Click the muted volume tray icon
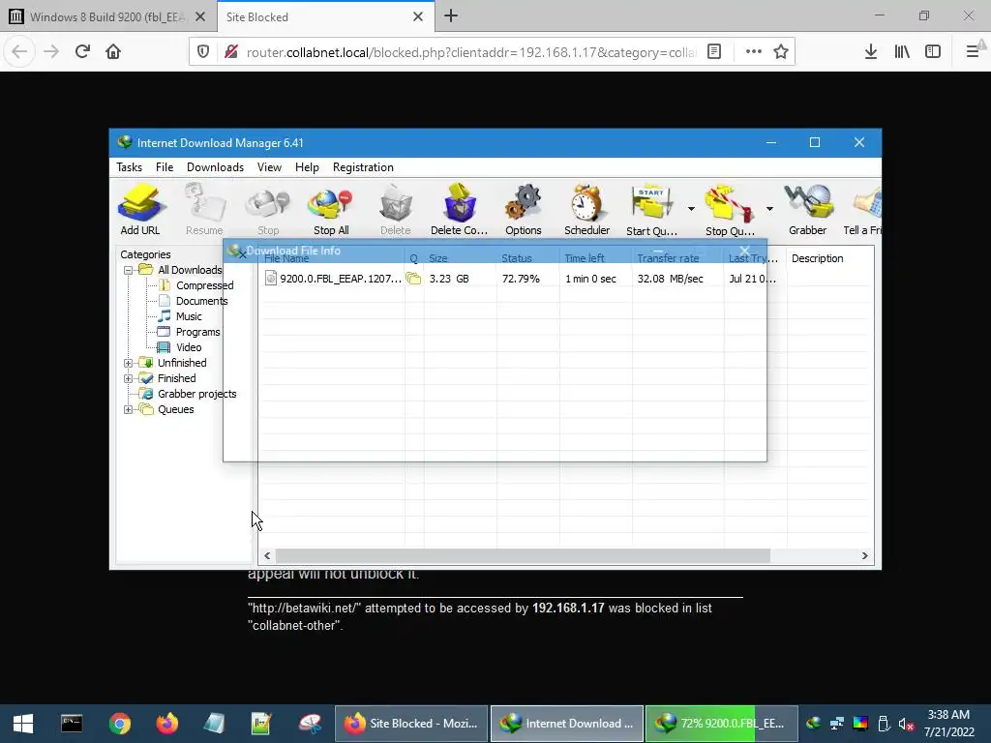 (x=906, y=724)
